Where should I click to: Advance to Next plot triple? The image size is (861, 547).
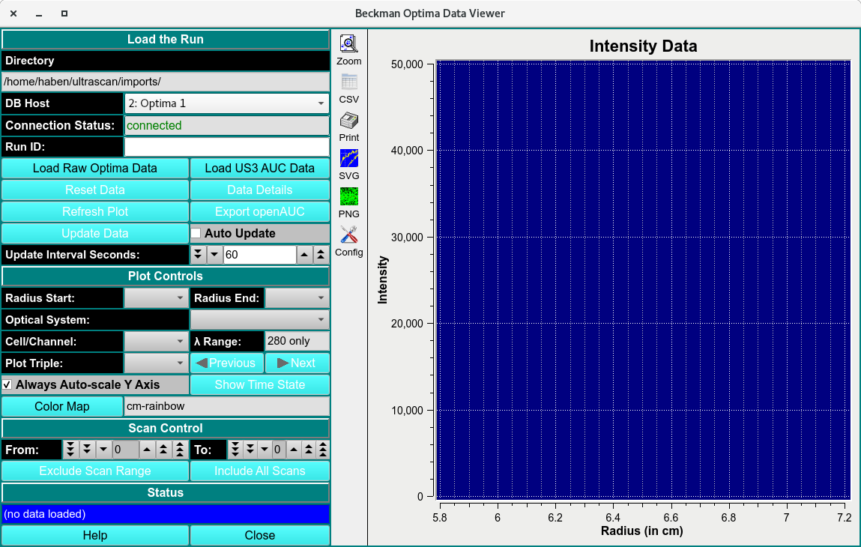click(297, 363)
